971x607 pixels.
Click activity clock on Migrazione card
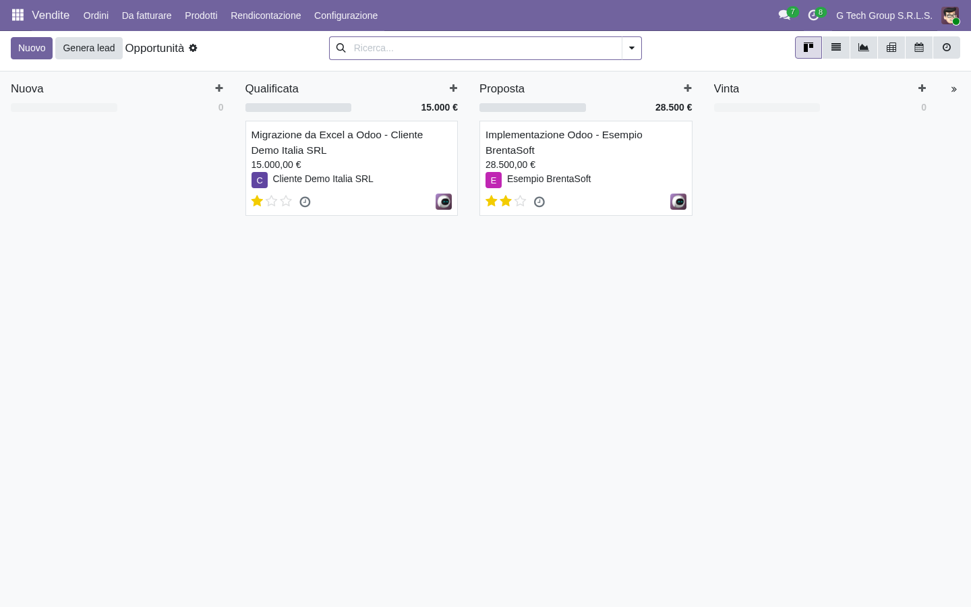pyautogui.click(x=305, y=202)
